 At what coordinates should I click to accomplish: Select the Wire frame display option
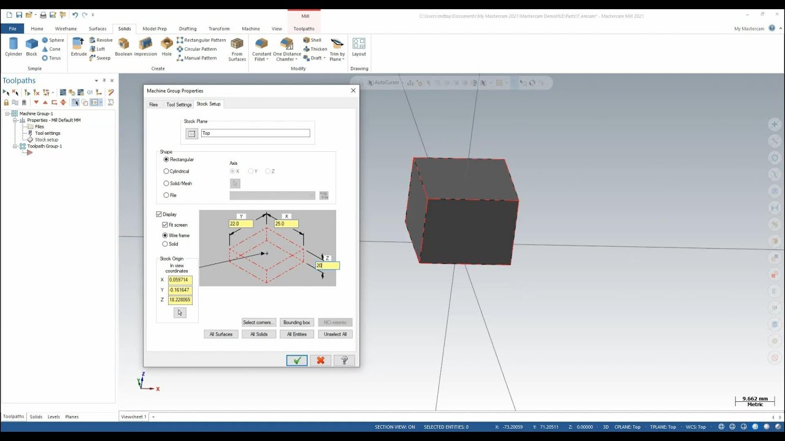tap(165, 235)
